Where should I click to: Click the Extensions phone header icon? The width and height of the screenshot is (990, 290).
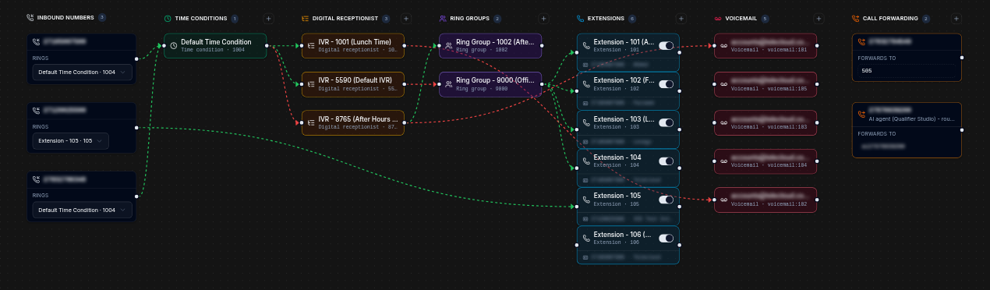(x=580, y=18)
